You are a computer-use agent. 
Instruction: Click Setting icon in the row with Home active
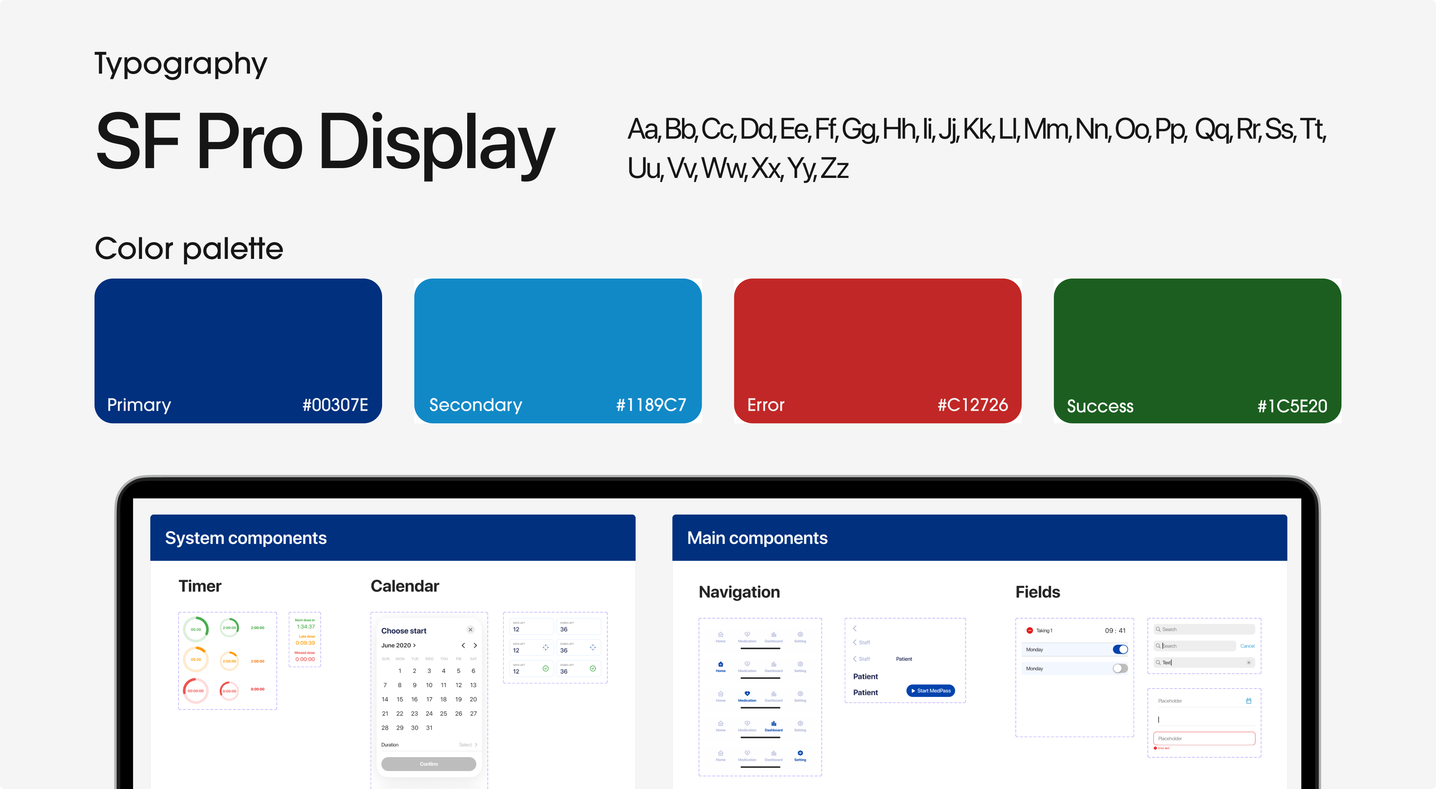pos(800,664)
